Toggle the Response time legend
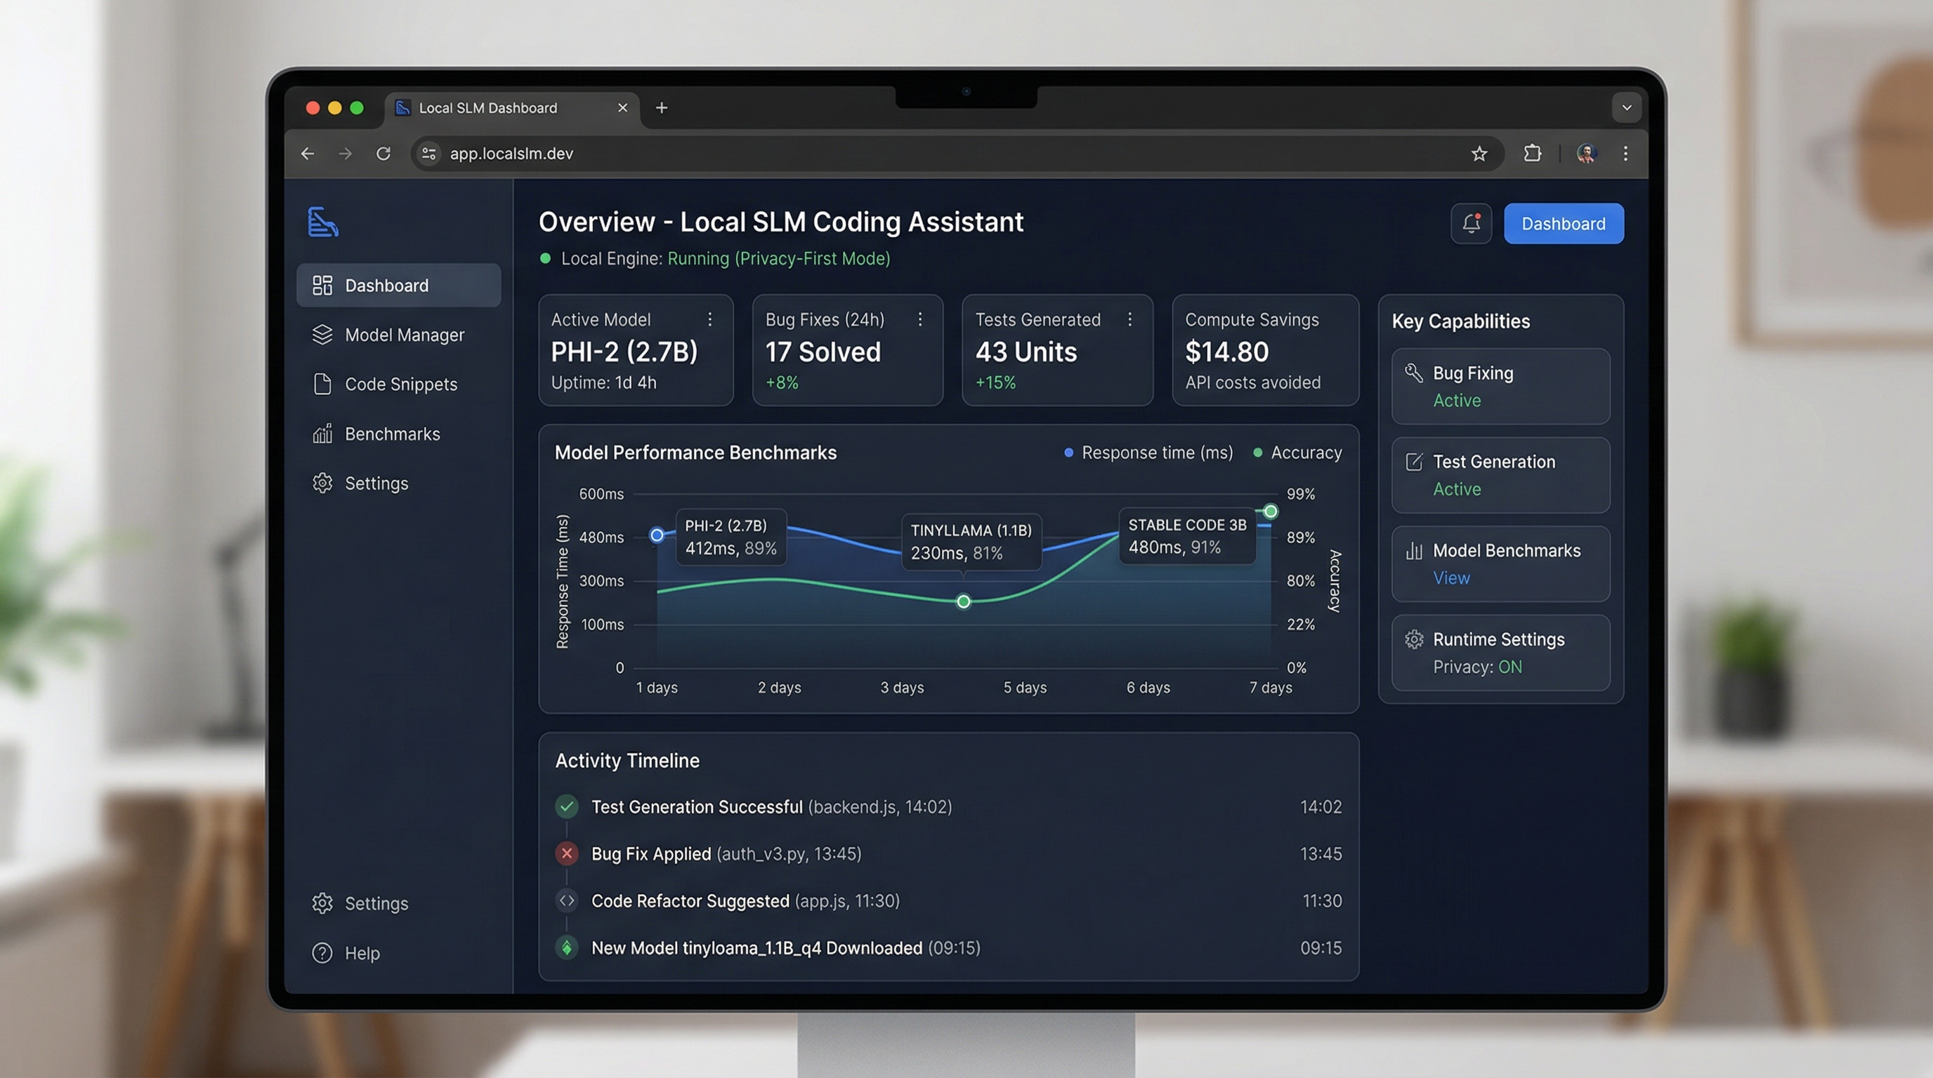The image size is (1933, 1078). pos(1148,452)
